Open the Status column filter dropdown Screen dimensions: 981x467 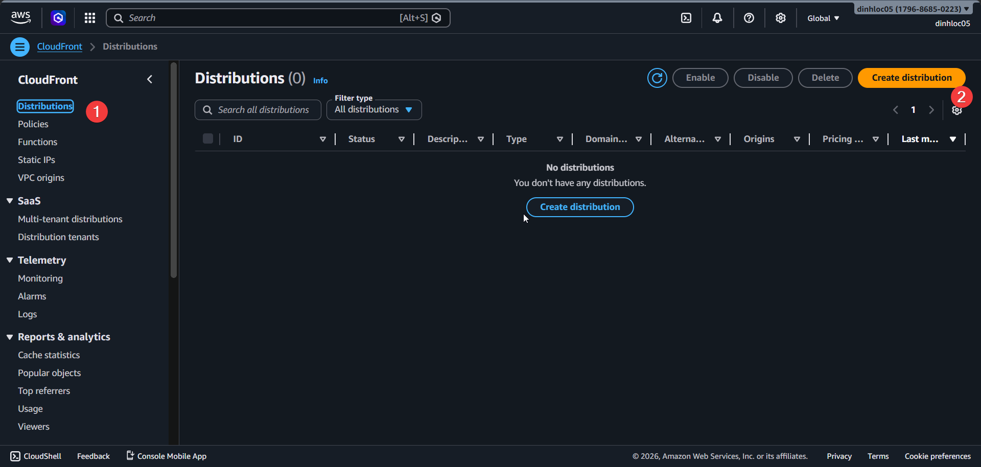[402, 139]
